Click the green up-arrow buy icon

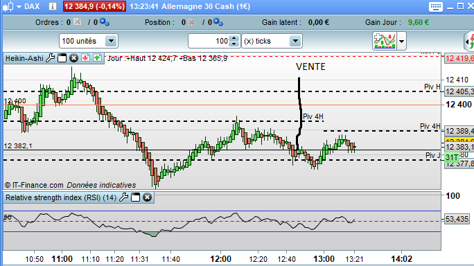pyautogui.click(x=97, y=57)
